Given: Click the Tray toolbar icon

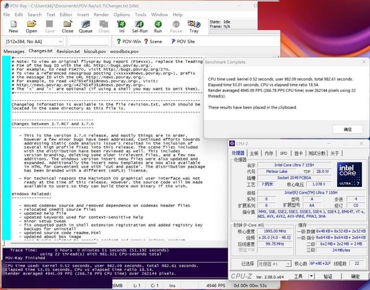Looking at the screenshot, I should 194,24.
